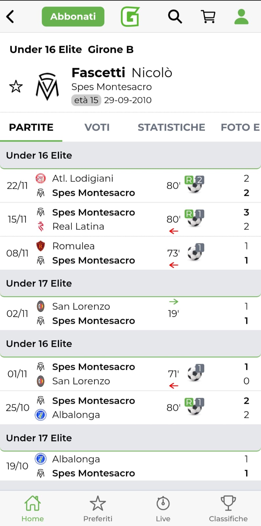The image size is (261, 526).
Task: Open the user profile icon
Action: 241,16
